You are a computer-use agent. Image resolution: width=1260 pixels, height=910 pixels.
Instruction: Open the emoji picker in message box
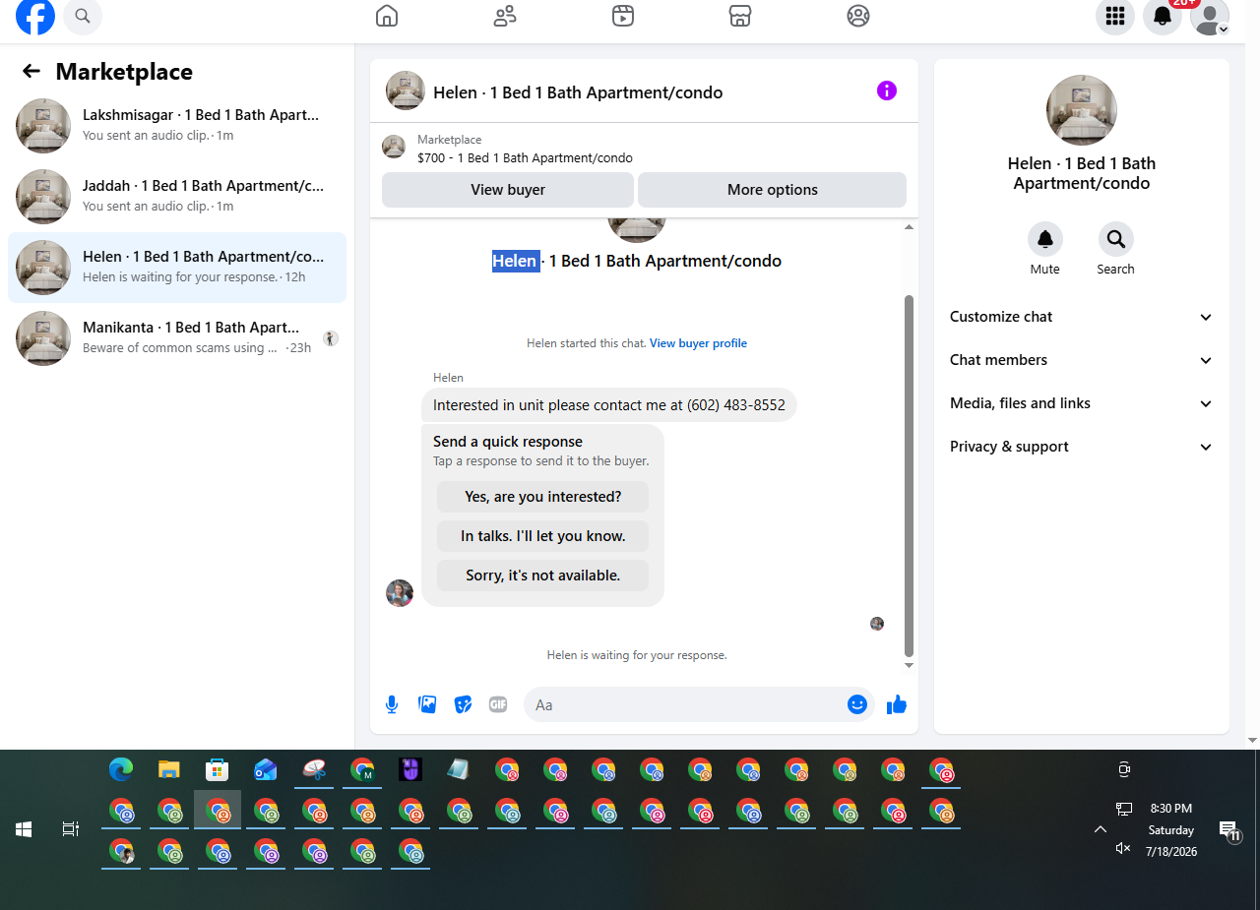(857, 704)
